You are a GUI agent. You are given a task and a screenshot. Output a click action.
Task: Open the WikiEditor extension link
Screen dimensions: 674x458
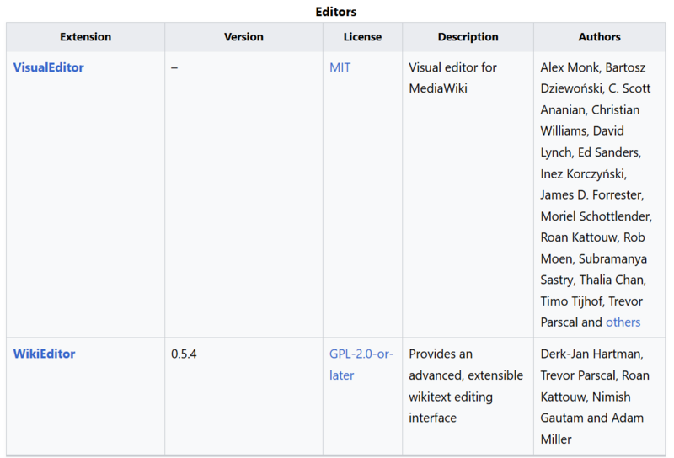click(x=45, y=354)
